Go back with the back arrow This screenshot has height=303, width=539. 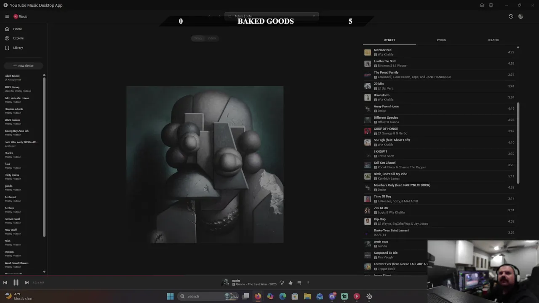210,16
